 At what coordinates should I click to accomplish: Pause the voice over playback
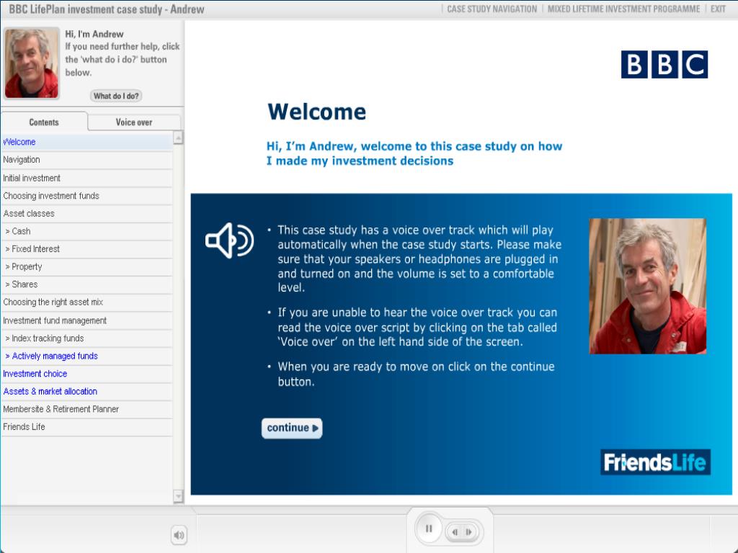coord(428,529)
